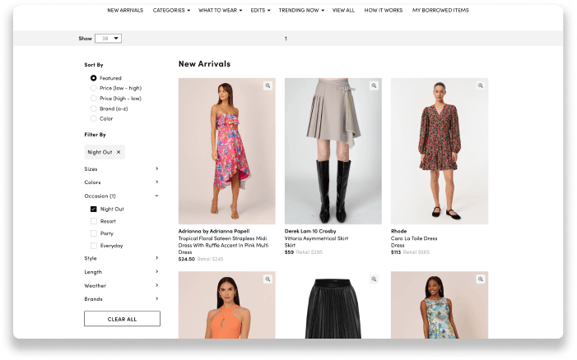The height and width of the screenshot is (360, 577).
Task: Open Adrianna by Adrianna Papell brand link
Action: coord(214,231)
